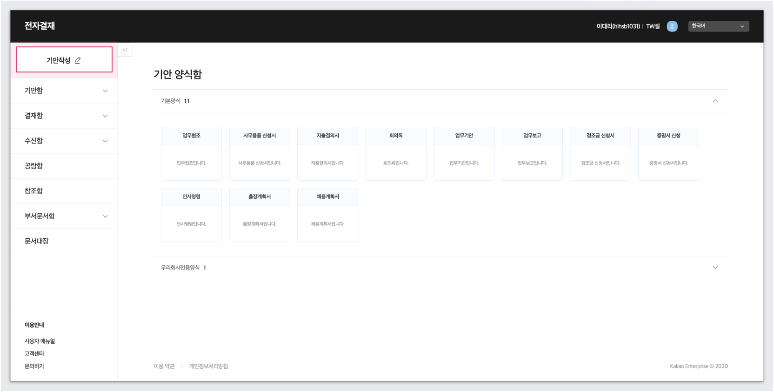
Task: Select the 업무협조 form card
Action: [x=191, y=153]
